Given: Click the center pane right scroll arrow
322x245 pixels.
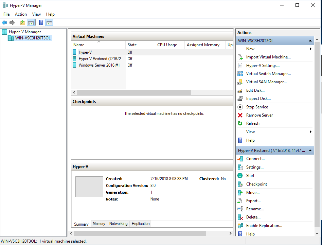Looking at the screenshot, I should coord(230,233).
